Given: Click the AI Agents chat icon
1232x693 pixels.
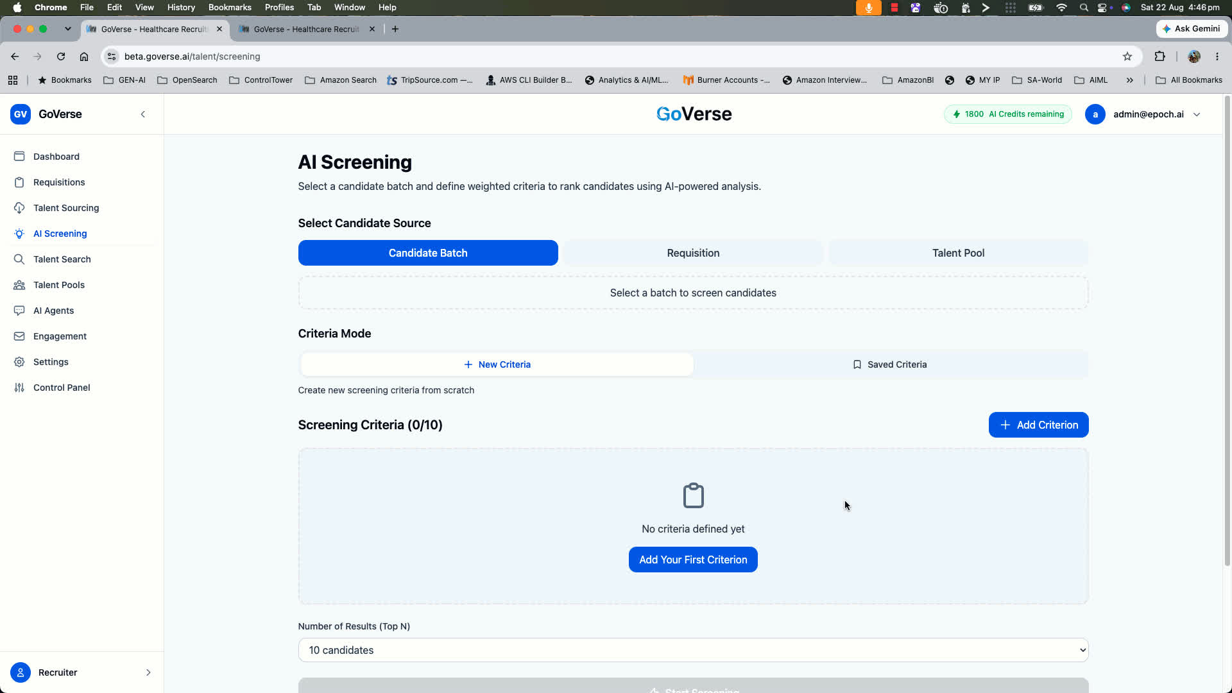Looking at the screenshot, I should pos(19,311).
